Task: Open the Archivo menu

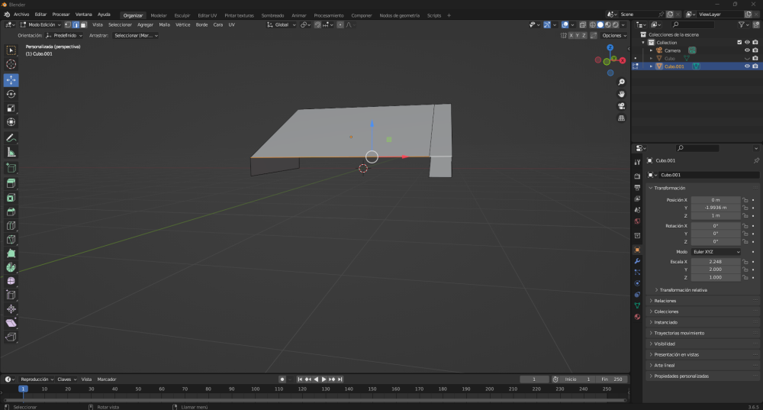Action: [21, 15]
